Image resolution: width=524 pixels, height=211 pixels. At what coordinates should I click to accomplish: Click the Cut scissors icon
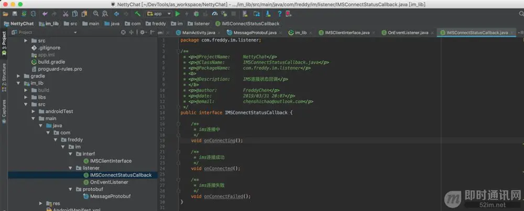(x=65, y=14)
